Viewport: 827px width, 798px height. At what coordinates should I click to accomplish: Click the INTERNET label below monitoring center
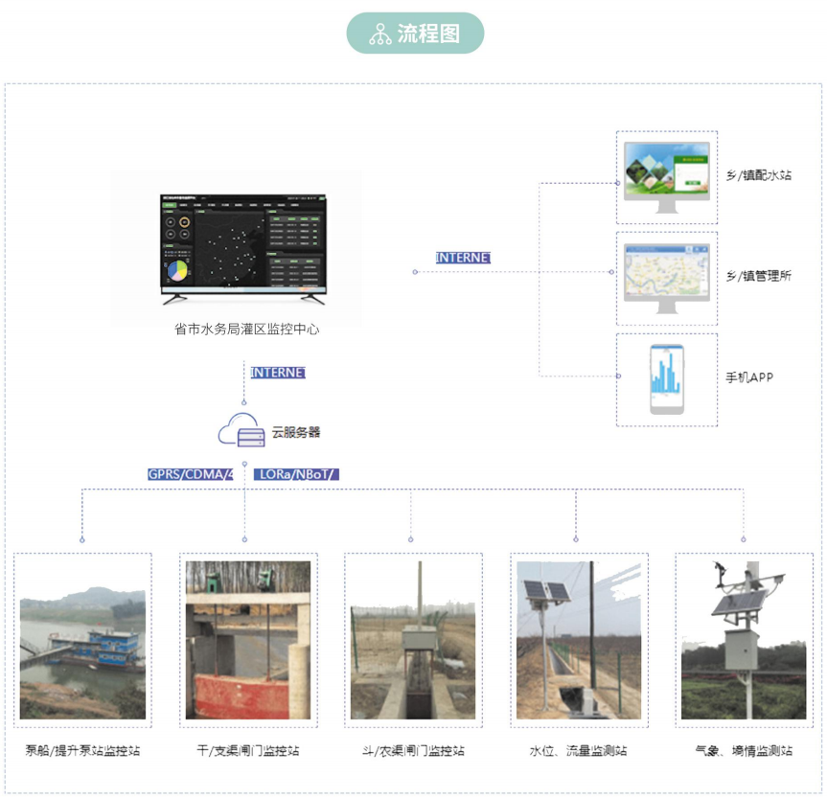tap(278, 373)
